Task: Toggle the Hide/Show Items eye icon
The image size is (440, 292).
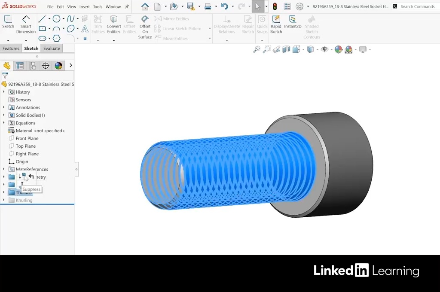Action: pos(324,49)
